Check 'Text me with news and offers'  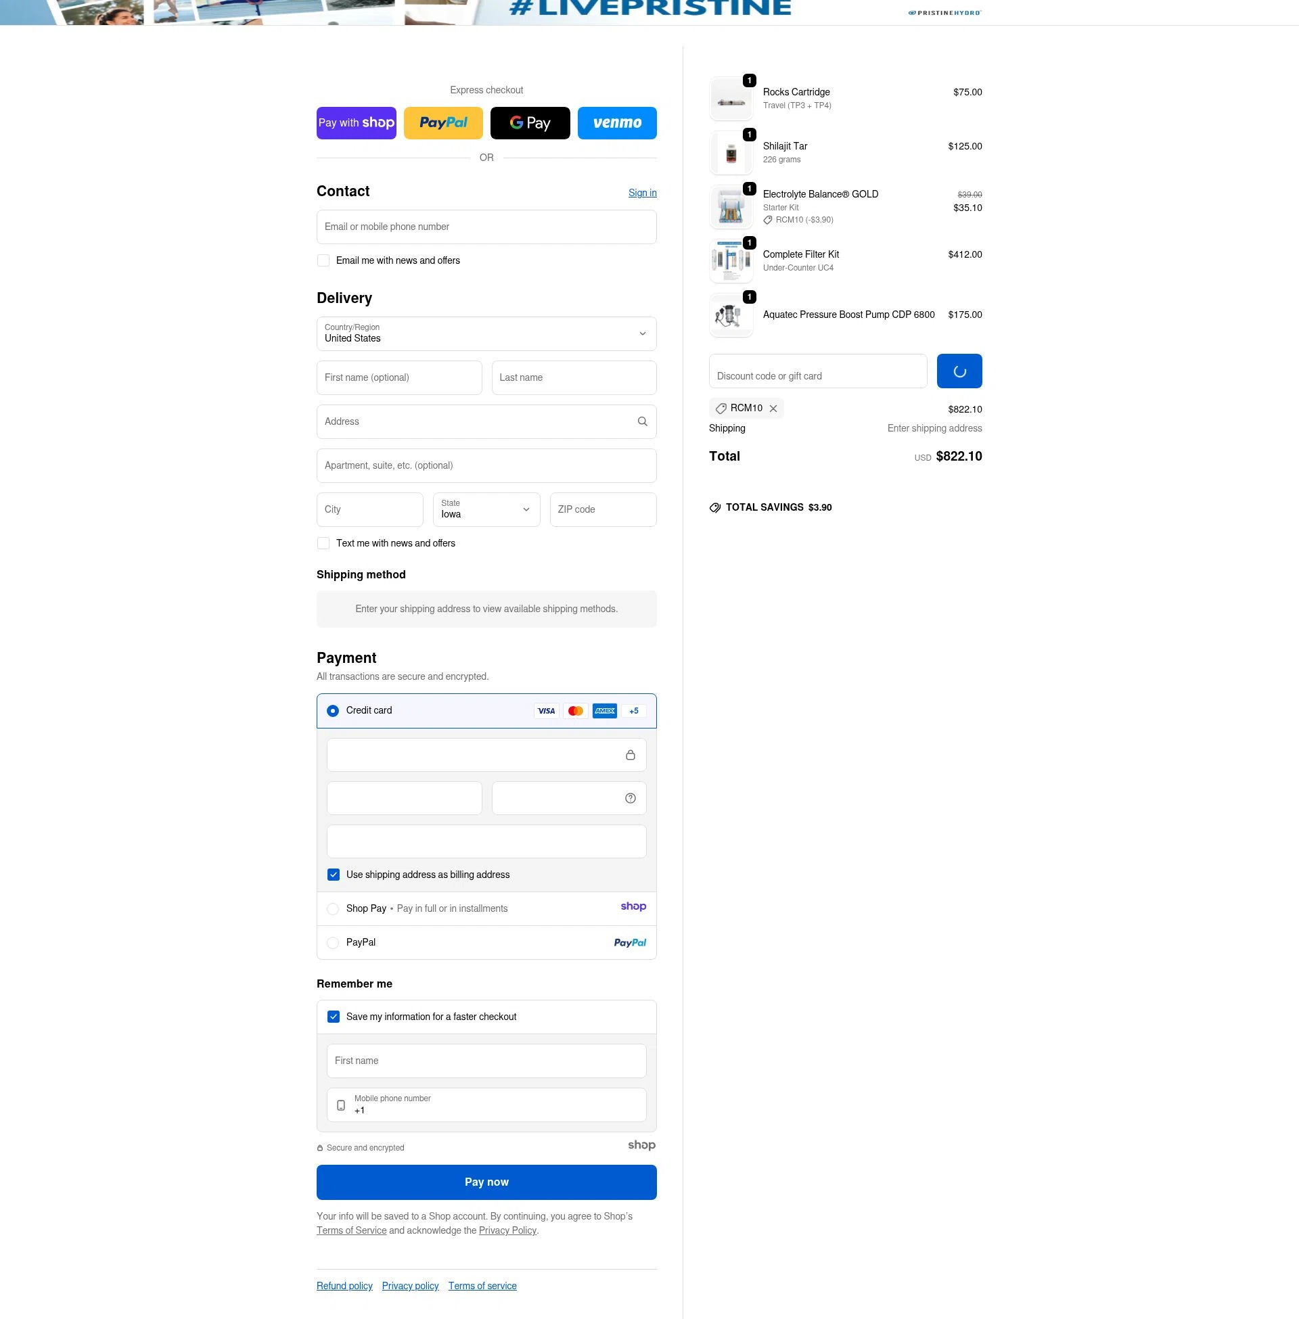click(323, 543)
